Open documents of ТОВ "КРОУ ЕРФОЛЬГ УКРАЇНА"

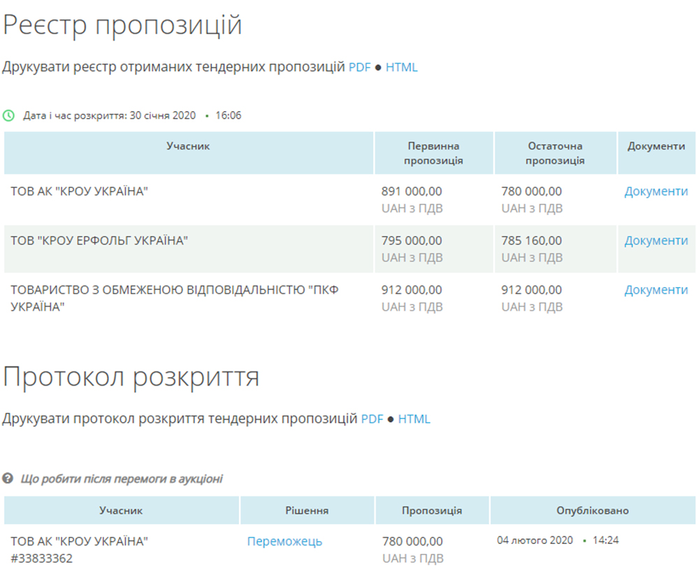click(656, 241)
